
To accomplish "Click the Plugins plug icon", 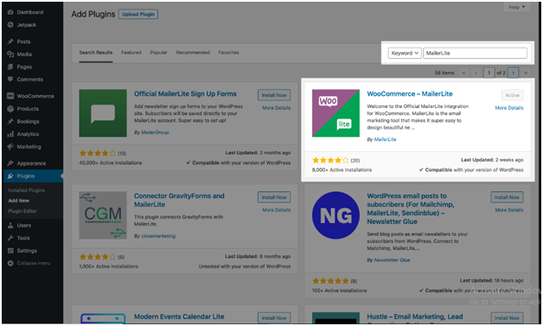I will (10, 176).
